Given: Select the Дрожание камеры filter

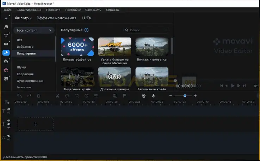Looking at the screenshot, I should [114, 76].
